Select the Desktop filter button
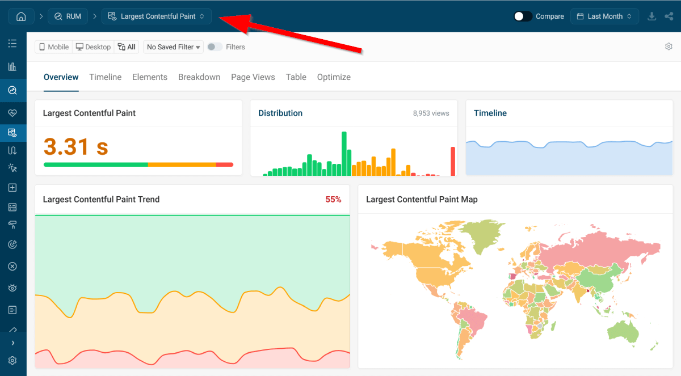 (x=93, y=47)
